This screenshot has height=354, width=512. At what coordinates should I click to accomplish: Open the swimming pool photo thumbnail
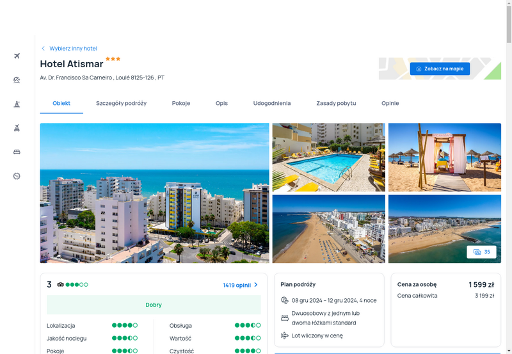(329, 157)
